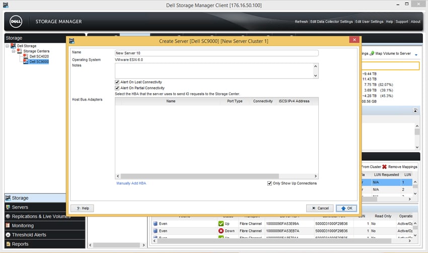
Task: Open Replications & Live Volumes view
Action: point(35,216)
